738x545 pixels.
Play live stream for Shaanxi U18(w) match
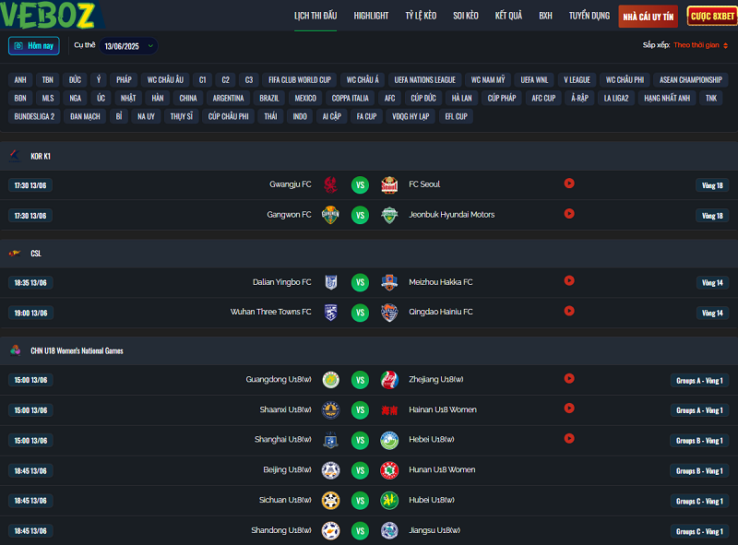[x=569, y=408]
